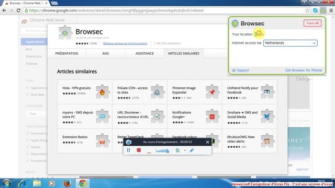Launch Firefox from the taskbar
This screenshot has width=335, height=188.
click(x=68, y=183)
